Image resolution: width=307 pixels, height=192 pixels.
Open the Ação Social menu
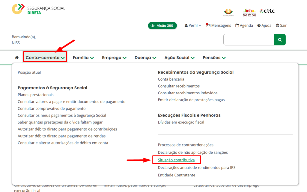tap(179, 58)
